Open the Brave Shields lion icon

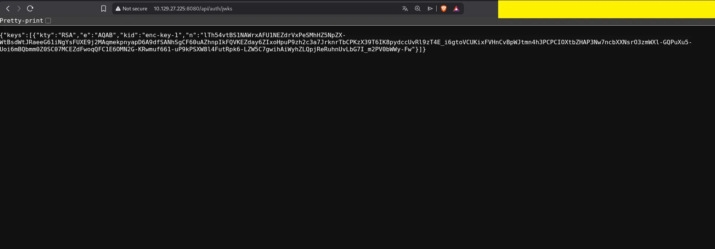coord(444,9)
